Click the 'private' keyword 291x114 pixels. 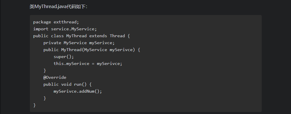[52, 43]
